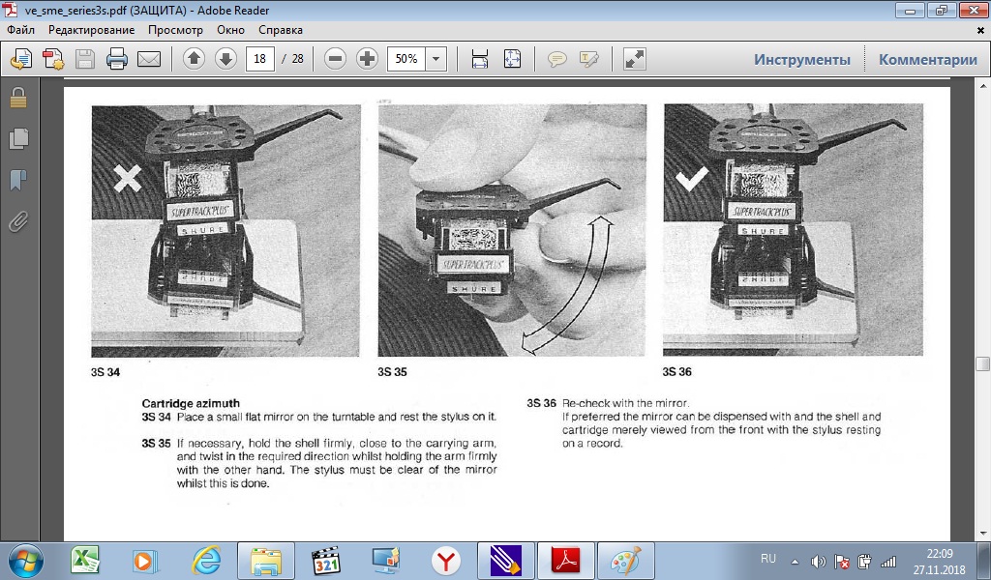Click the fit-to-width scrolling icon
Viewport: 991px width, 580px height.
click(x=480, y=59)
